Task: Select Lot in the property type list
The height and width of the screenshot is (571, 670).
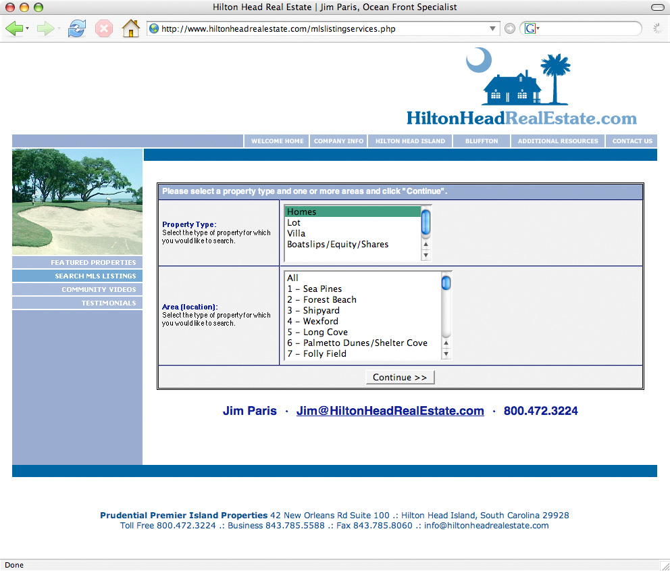Action: [353, 223]
